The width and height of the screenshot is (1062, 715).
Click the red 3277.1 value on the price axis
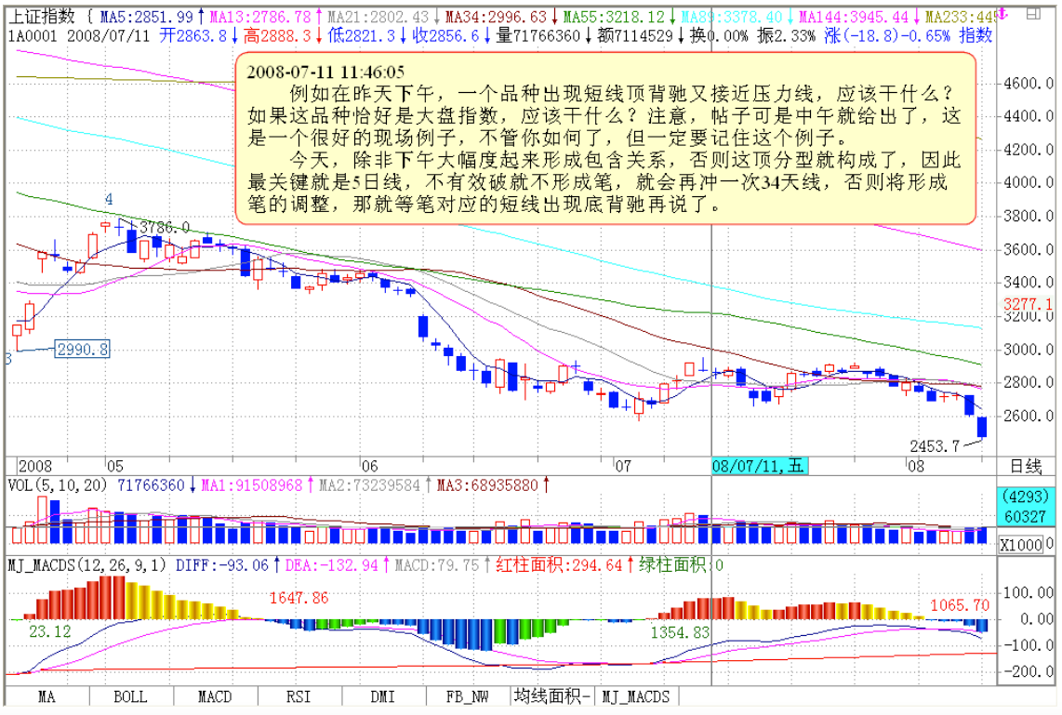coord(1029,303)
